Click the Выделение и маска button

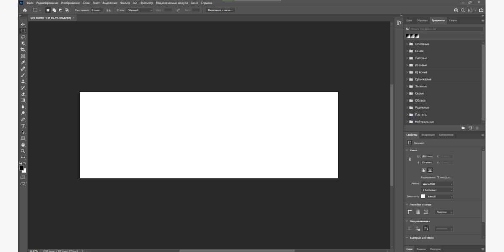220,10
